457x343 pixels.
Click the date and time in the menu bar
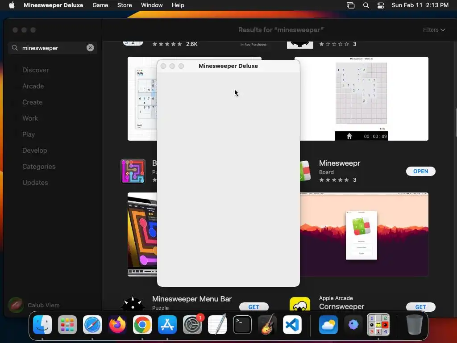[420, 5]
